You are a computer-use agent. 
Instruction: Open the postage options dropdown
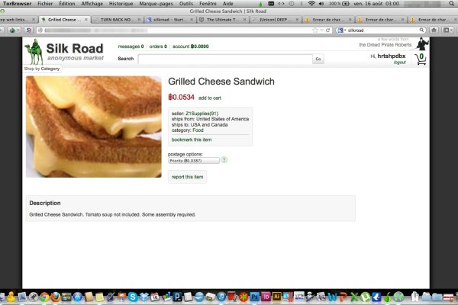[194, 161]
